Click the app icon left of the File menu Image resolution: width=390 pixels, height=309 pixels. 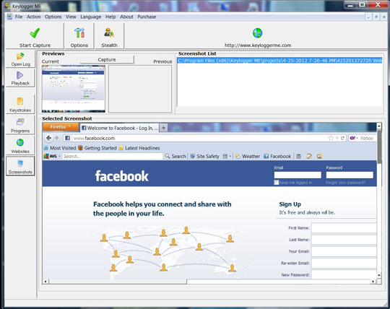[x=9, y=17]
